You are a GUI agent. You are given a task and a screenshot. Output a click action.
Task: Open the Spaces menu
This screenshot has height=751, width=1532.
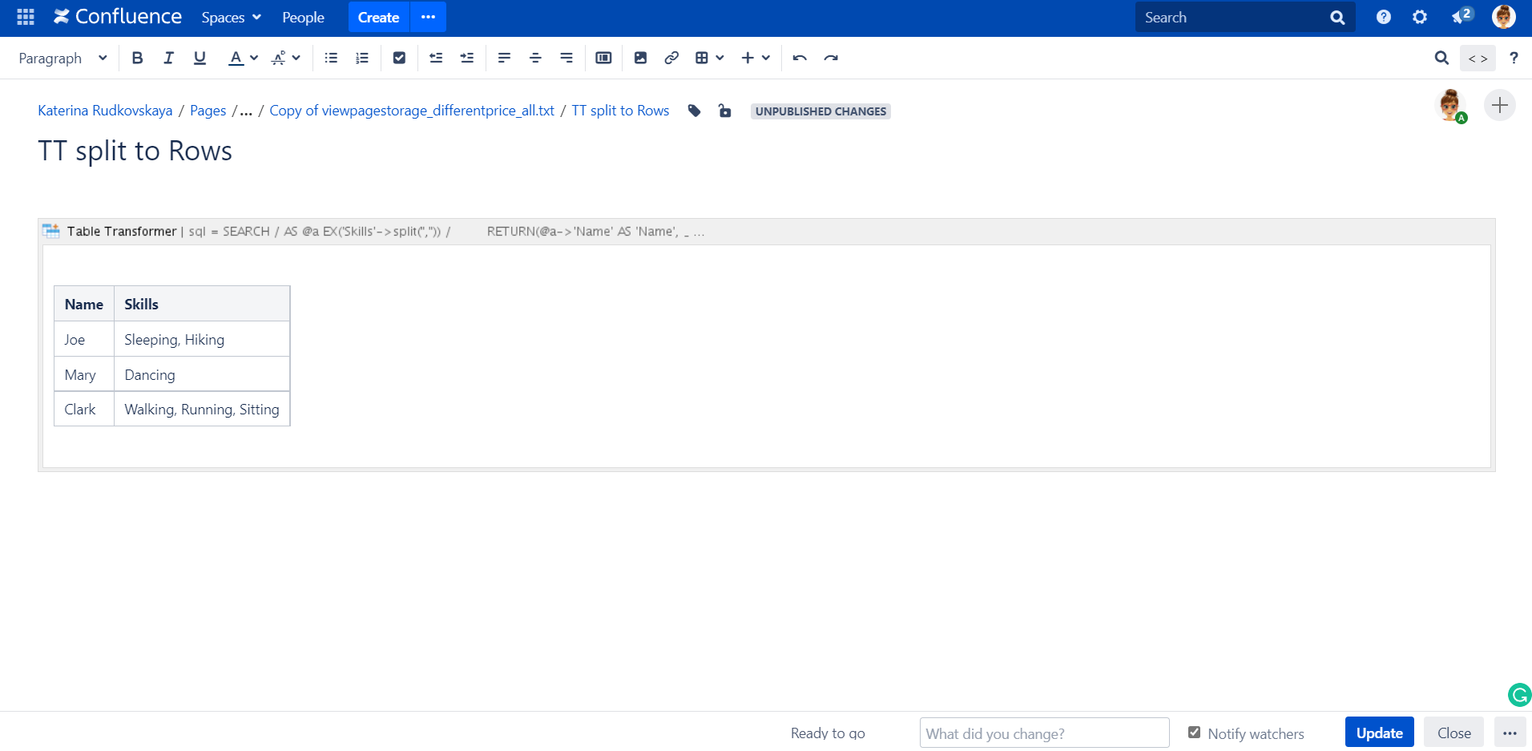click(231, 18)
